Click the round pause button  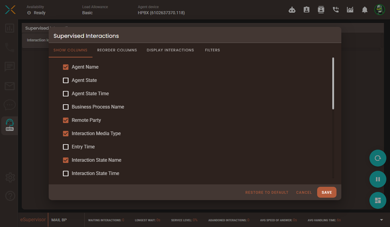pyautogui.click(x=378, y=179)
